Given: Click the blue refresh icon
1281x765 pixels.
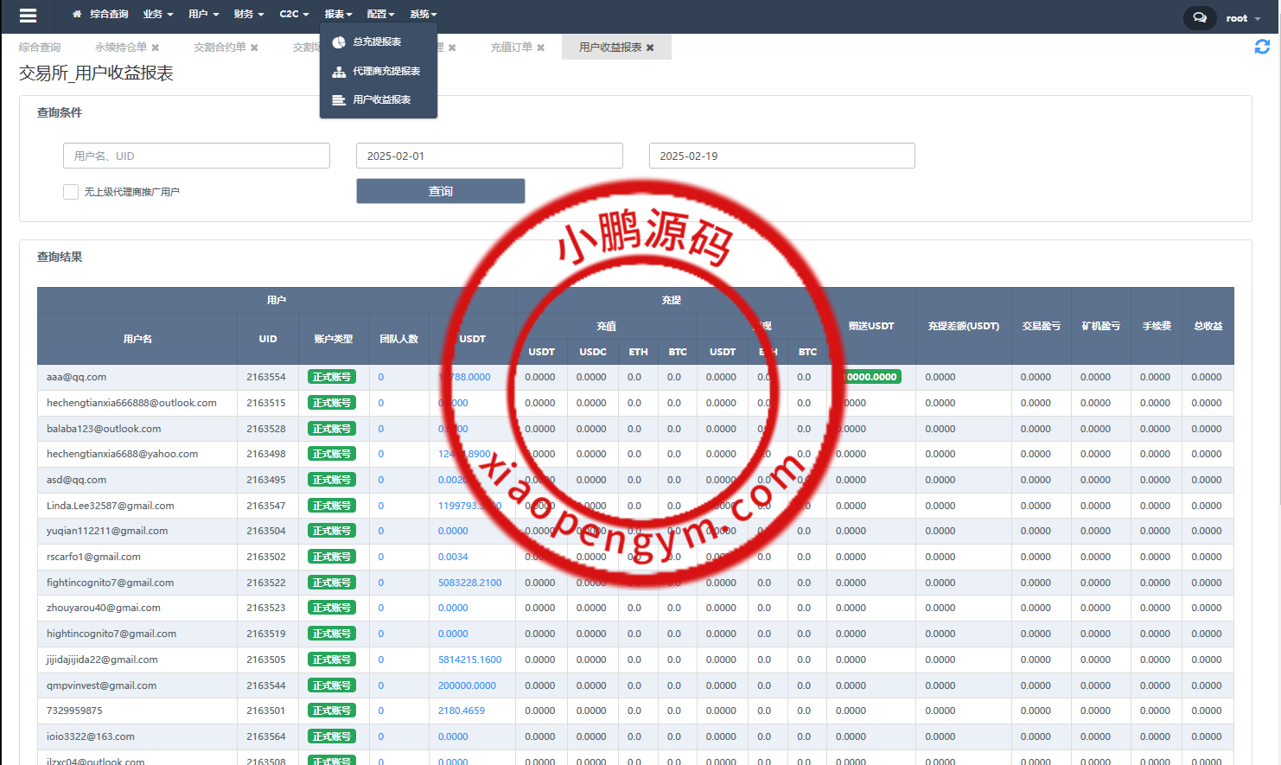Looking at the screenshot, I should 1262,47.
